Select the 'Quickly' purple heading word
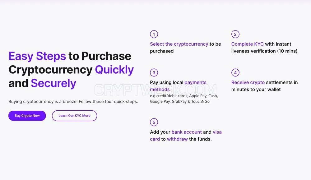This screenshot has width=311, height=180. tap(114, 70)
